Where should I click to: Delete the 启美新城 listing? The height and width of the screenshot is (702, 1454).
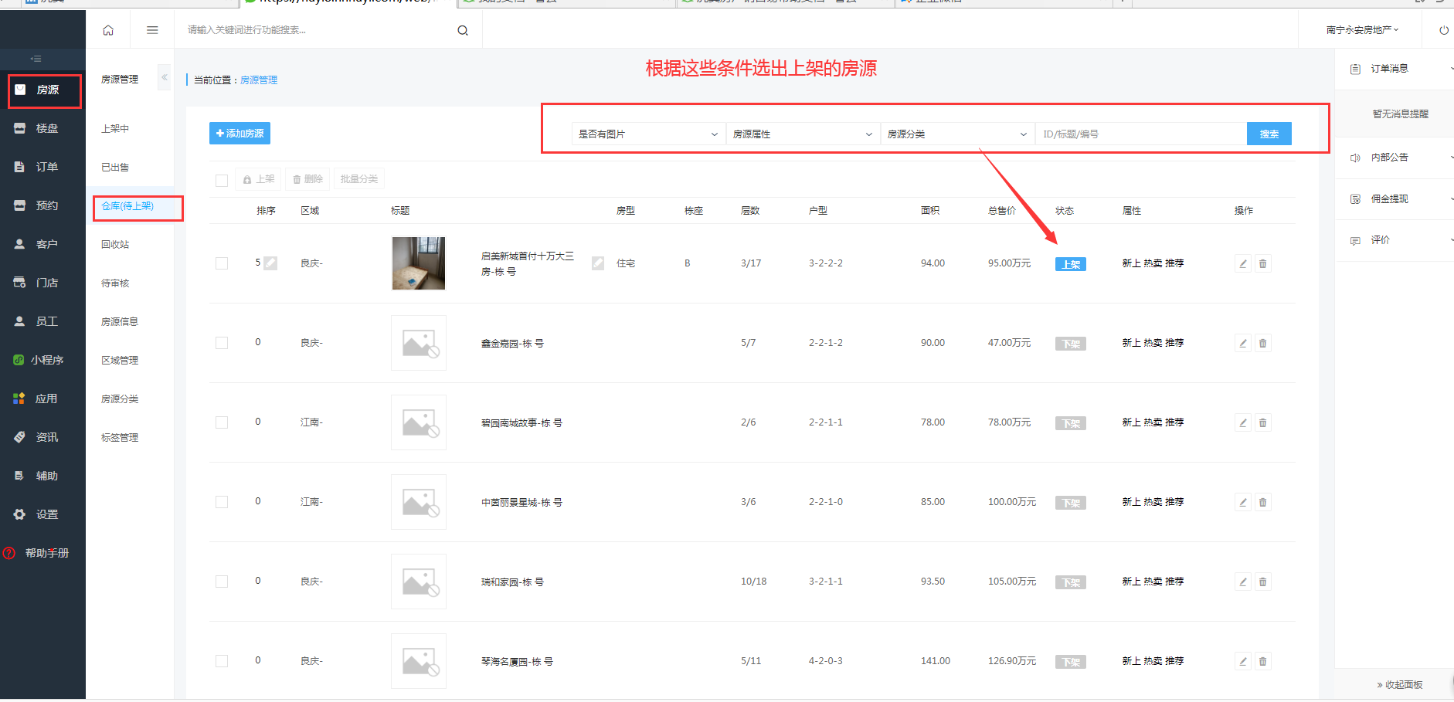[x=1262, y=263]
